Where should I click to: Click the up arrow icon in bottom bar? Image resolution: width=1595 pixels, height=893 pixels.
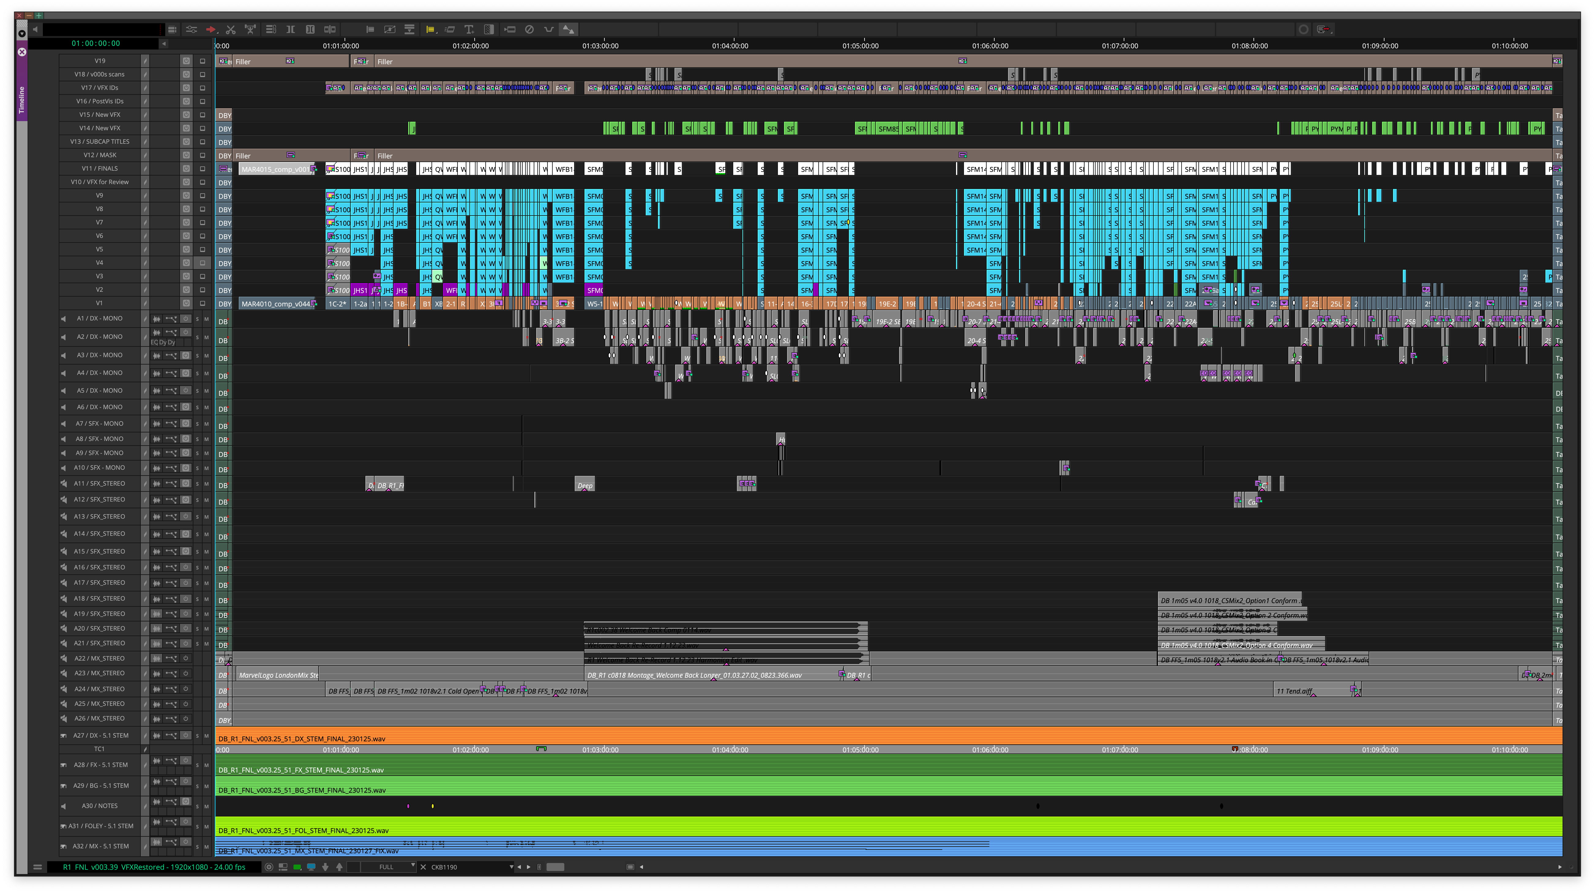pos(339,867)
